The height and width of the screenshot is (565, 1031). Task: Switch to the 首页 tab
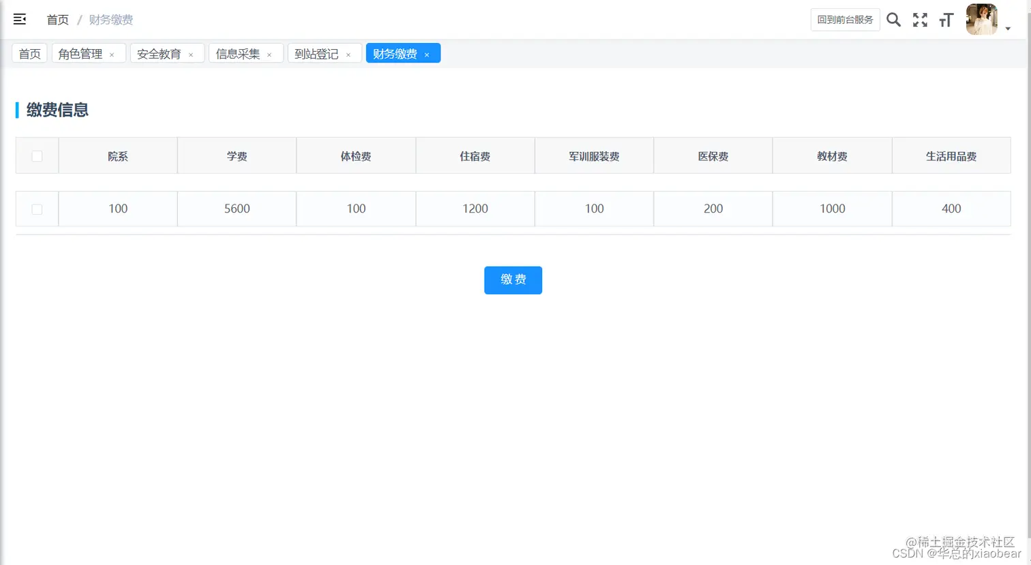point(29,53)
